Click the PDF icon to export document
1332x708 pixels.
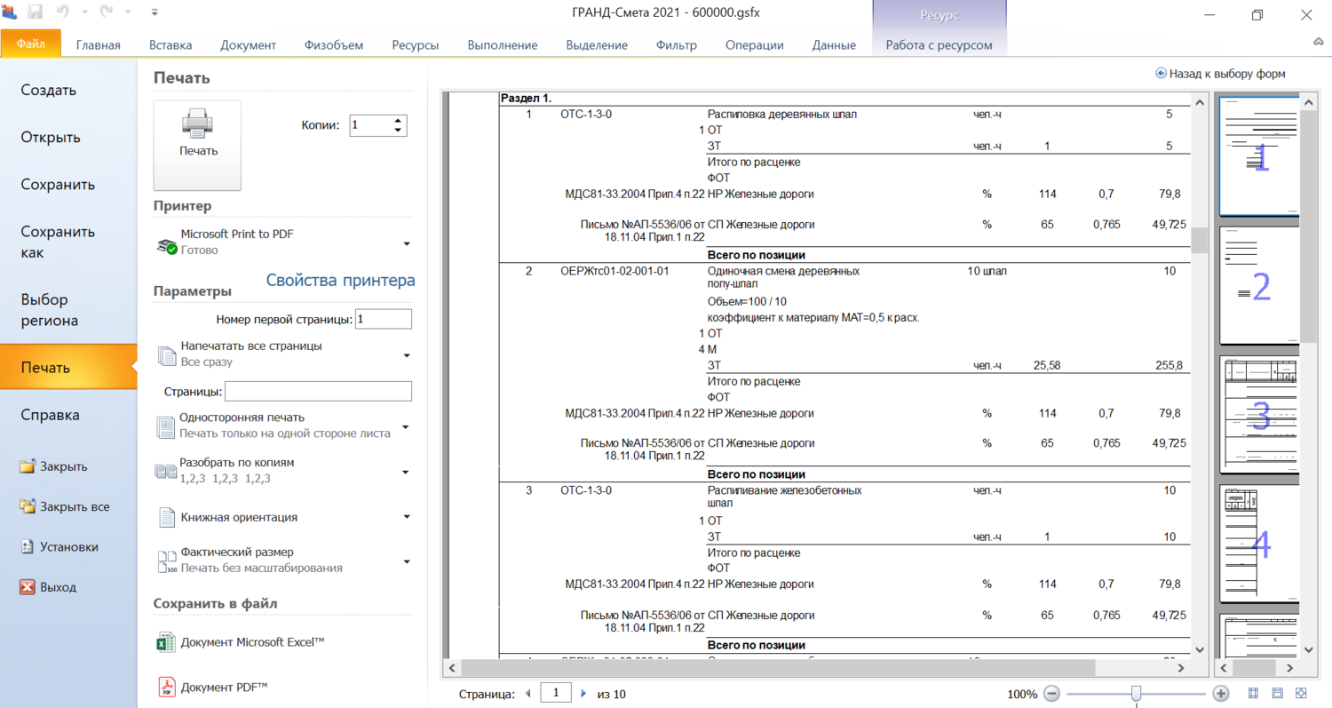tap(166, 687)
